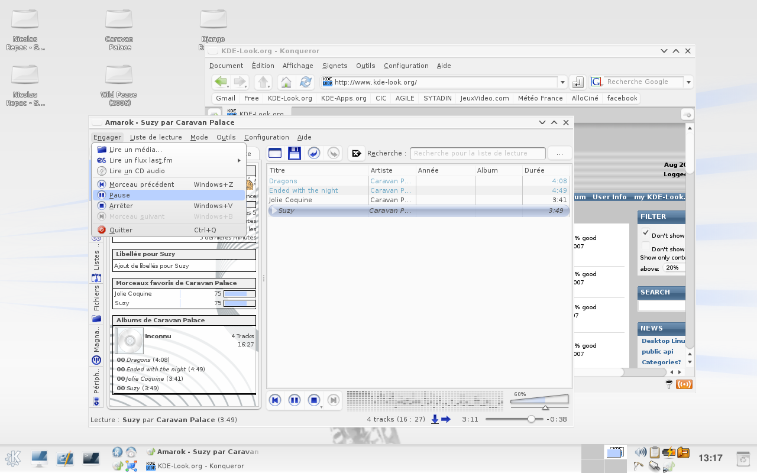The width and height of the screenshot is (757, 473).
Task: Save the playlist with the floppy disk icon
Action: 295,153
